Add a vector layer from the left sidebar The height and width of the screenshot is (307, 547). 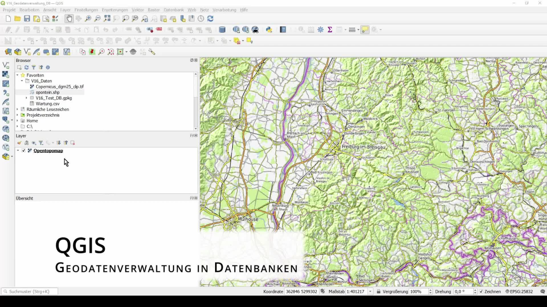[5, 65]
